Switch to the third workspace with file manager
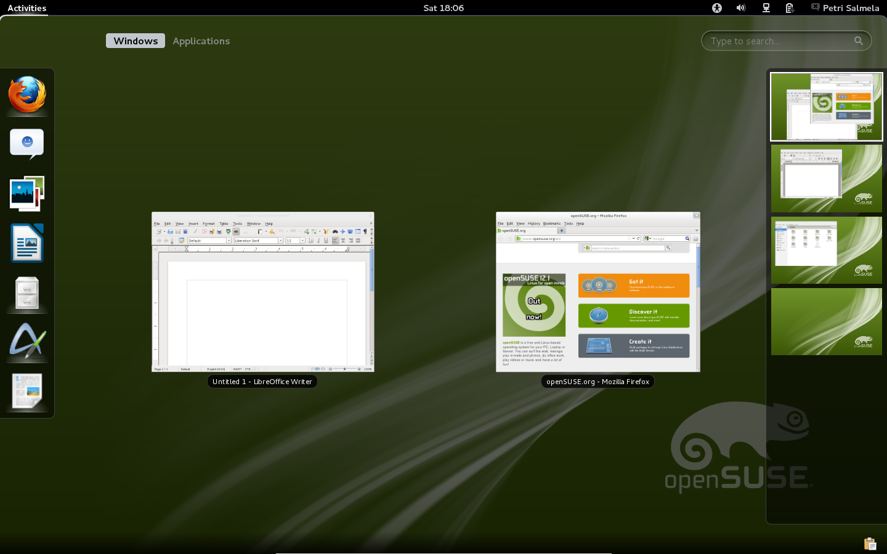Viewport: 887px width, 554px height. 827,250
